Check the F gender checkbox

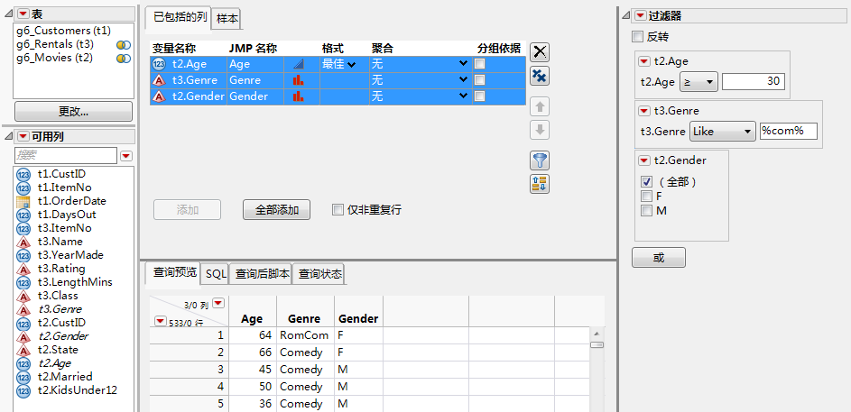coord(646,196)
